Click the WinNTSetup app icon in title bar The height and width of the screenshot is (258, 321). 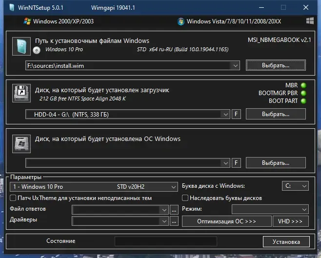pos(12,8)
